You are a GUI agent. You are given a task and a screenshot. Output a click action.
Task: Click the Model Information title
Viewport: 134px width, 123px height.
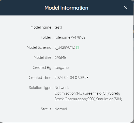pyautogui.click(x=66, y=8)
